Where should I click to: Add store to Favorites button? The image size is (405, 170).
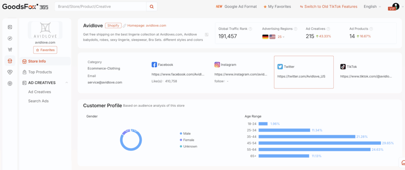[45, 50]
